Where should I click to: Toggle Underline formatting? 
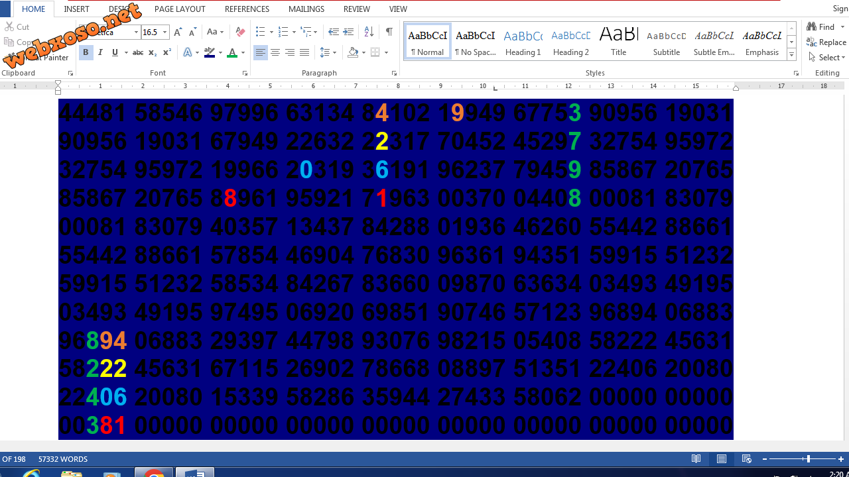point(115,52)
